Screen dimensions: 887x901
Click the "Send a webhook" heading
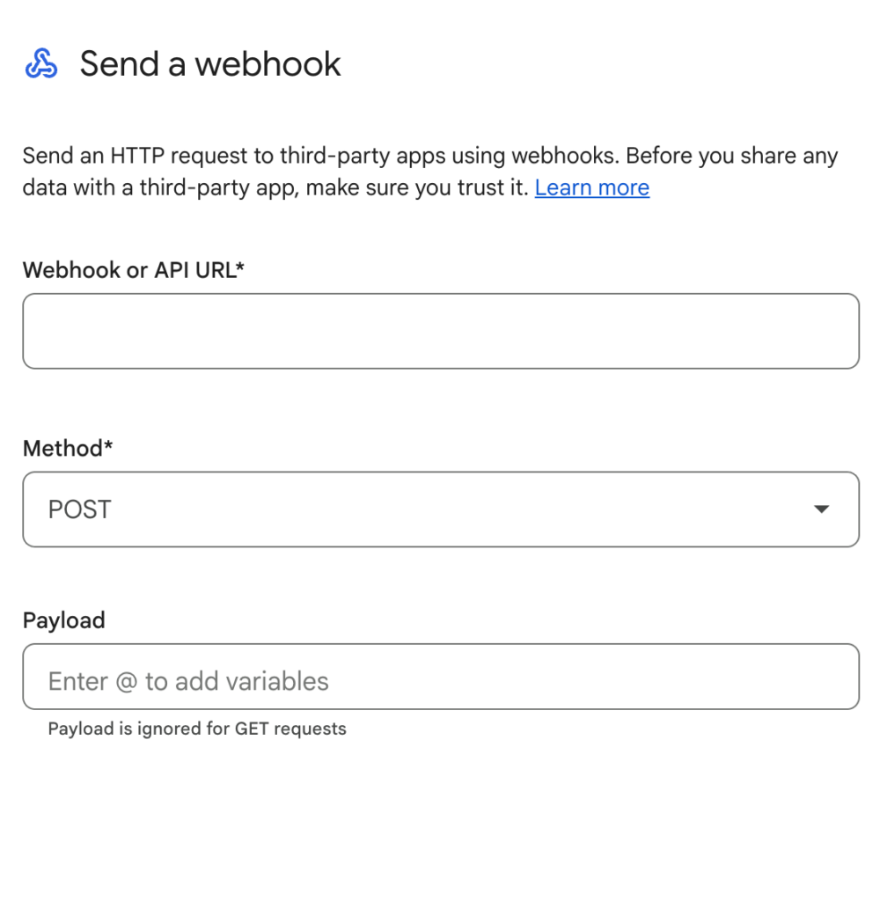pos(209,64)
